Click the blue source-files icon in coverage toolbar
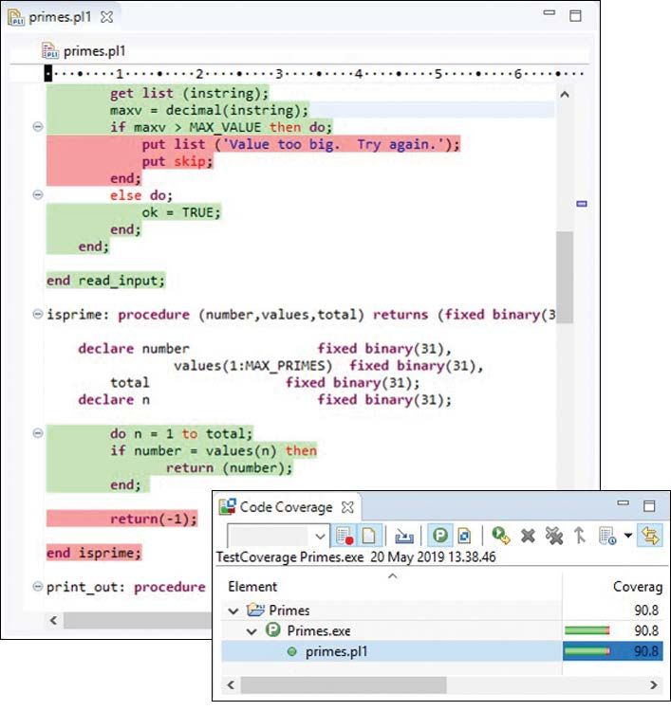671x711 pixels. point(464,536)
